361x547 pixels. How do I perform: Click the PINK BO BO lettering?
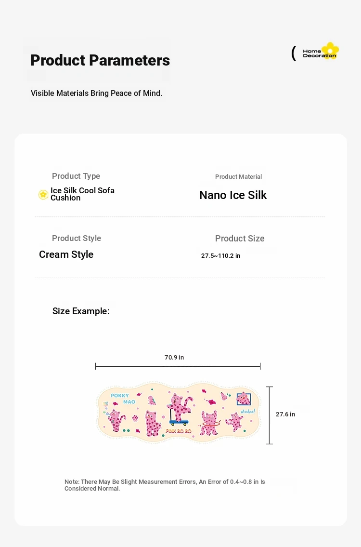coord(179,431)
